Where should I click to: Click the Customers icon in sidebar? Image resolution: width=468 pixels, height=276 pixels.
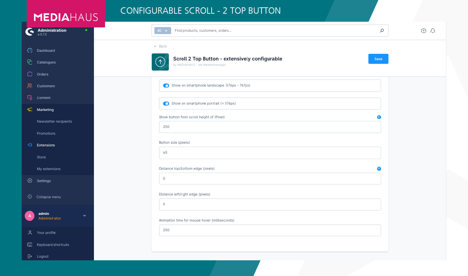click(x=30, y=86)
